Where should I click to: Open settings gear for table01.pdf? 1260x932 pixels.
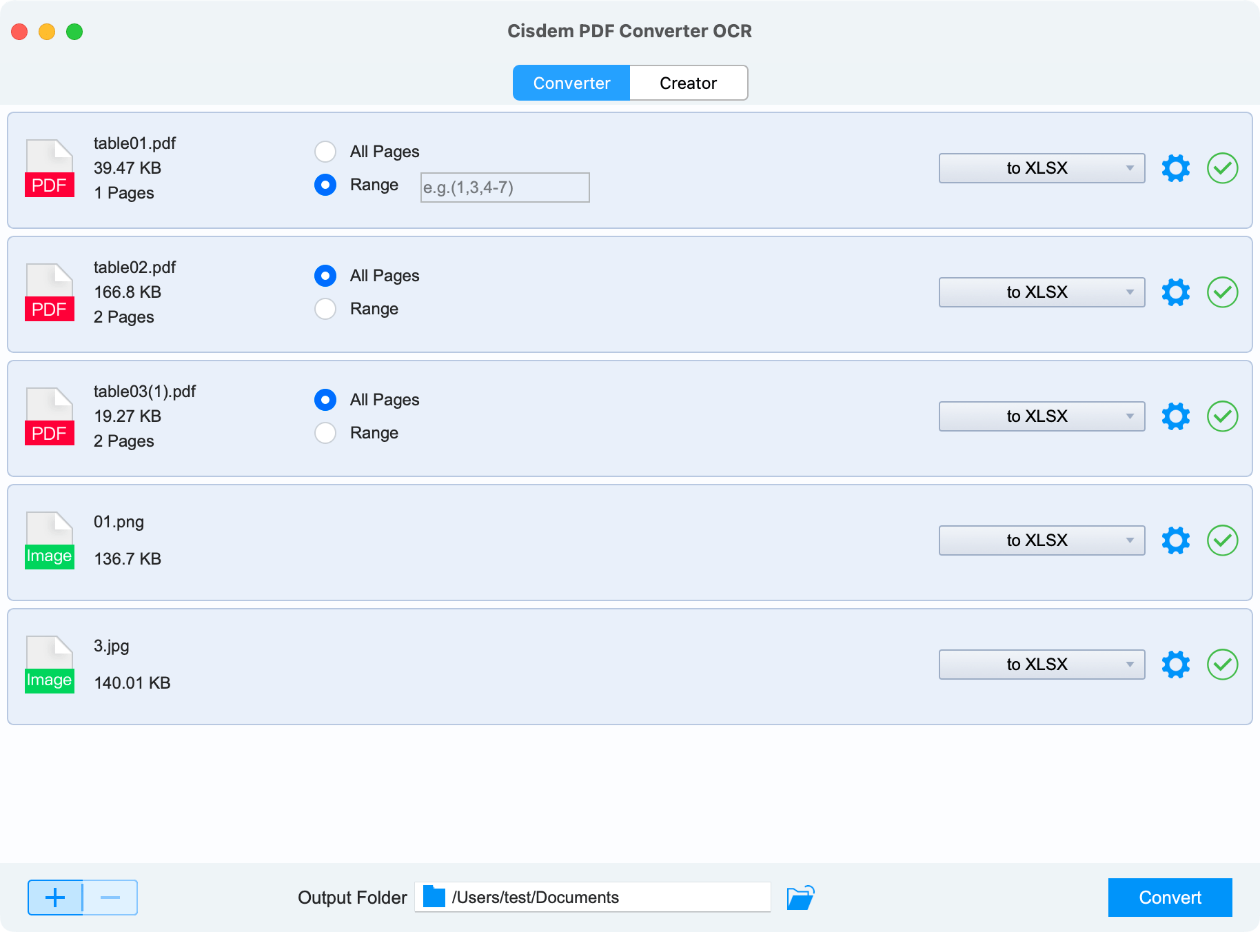point(1176,168)
